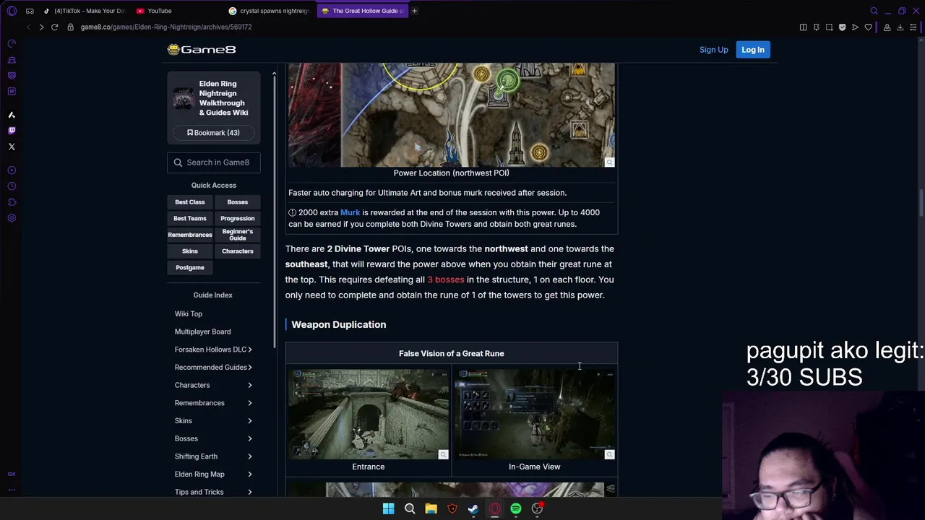Open Best Teams quick link

pyautogui.click(x=190, y=218)
